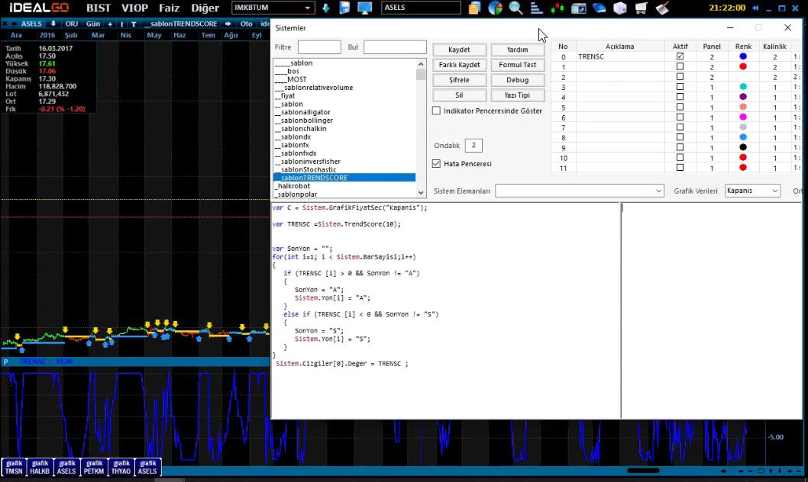The width and height of the screenshot is (808, 482).
Task: Open the VIOP menu
Action: point(134,8)
